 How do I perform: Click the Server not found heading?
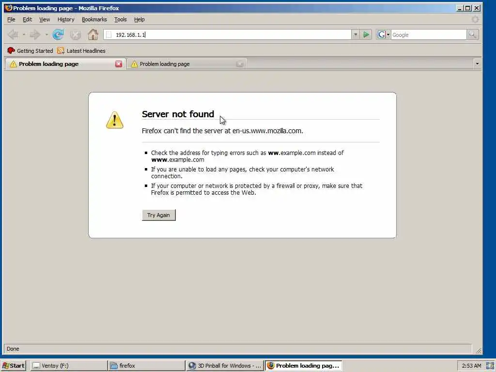pyautogui.click(x=178, y=114)
